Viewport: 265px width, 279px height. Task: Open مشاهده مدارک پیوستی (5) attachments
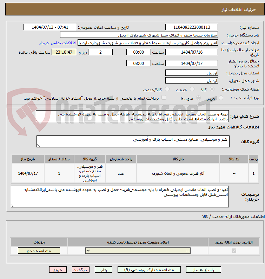pos(149,270)
